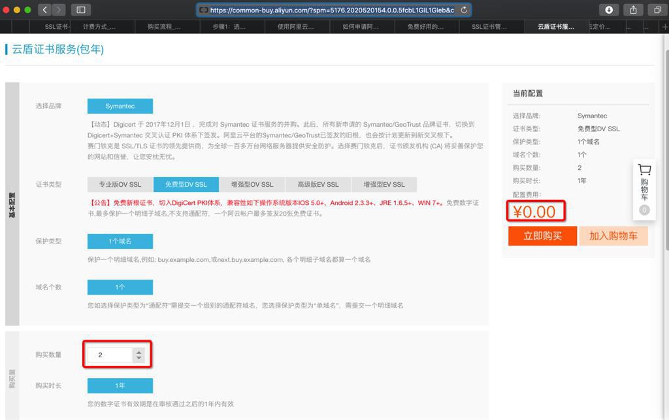Select the 云盾证书服 tab
The image size is (669, 420).
[557, 27]
